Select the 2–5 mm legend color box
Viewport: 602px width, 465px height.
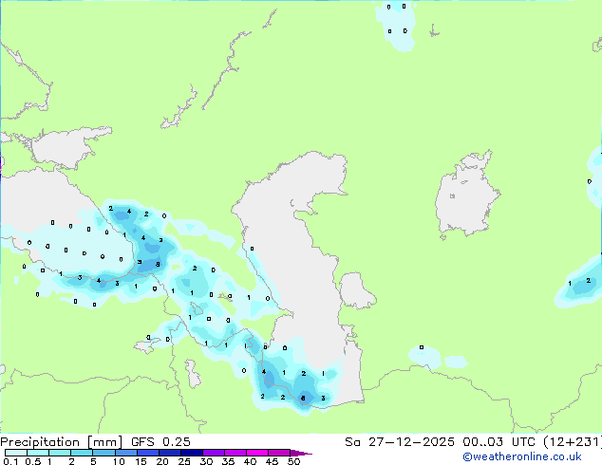(82, 453)
